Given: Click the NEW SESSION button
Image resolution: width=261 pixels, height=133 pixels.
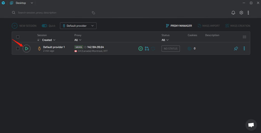Looking at the screenshot, I should pos(24,26).
